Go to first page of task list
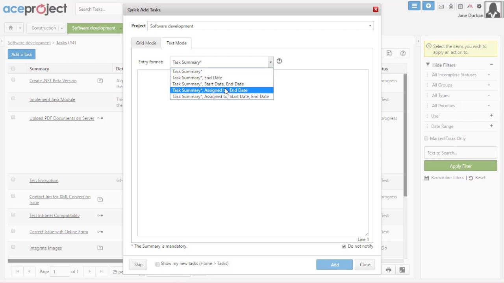This screenshot has height=283, width=504. 17,271
